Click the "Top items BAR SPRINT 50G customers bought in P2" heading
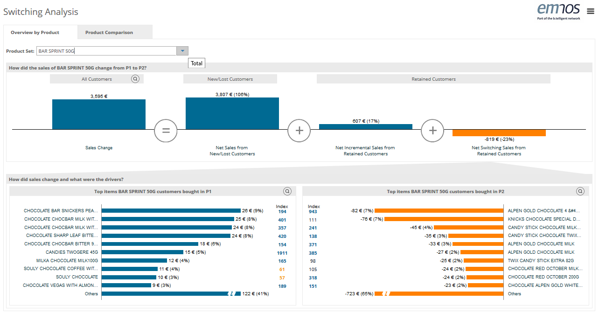599x313 pixels. click(x=446, y=191)
